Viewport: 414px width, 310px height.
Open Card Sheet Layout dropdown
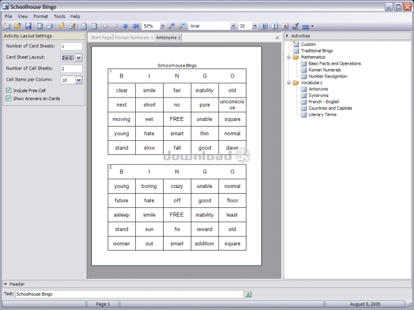click(79, 57)
